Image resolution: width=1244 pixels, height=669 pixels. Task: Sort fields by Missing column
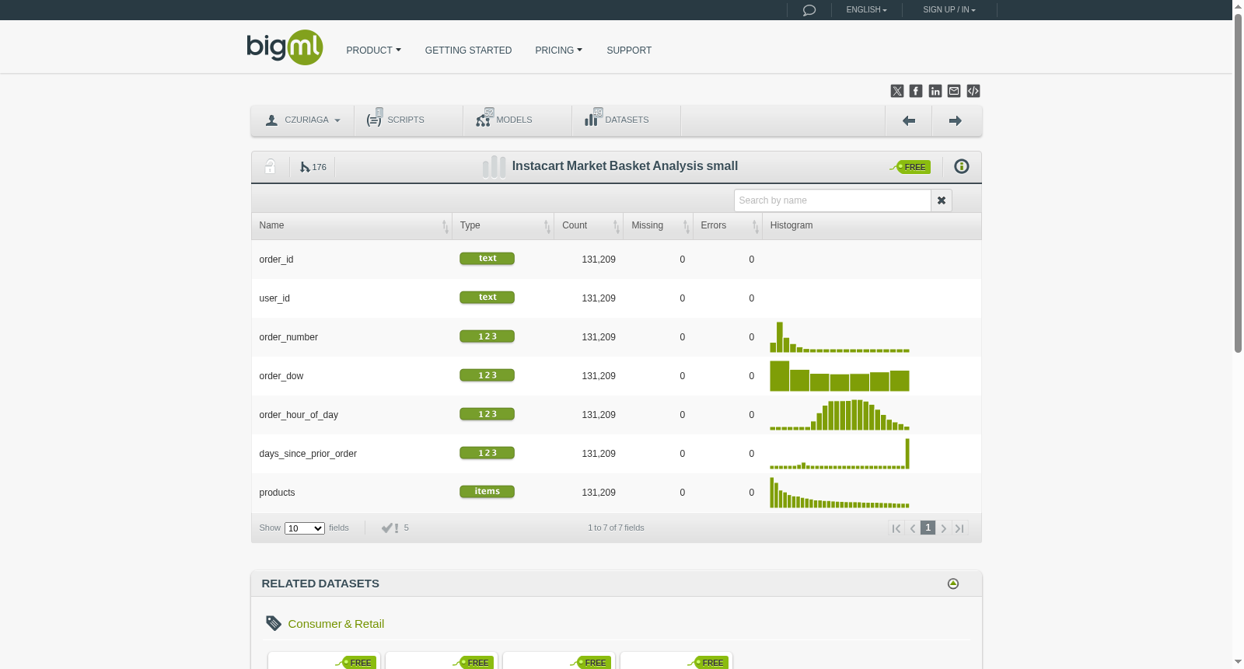click(x=659, y=226)
